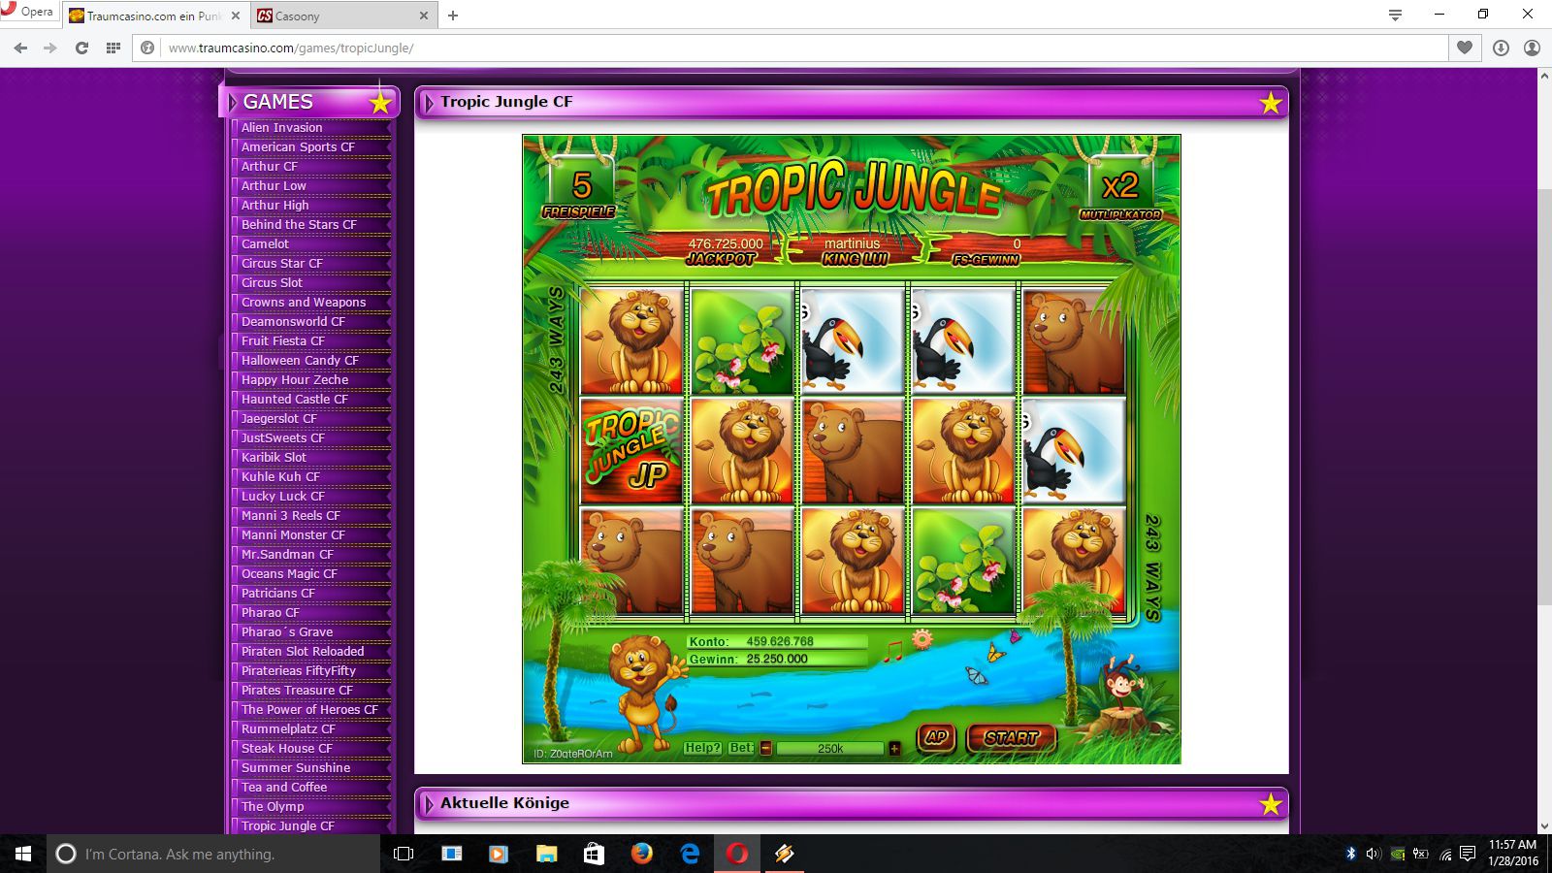Viewport: 1552px width, 873px height.
Task: Reload the current page
Action: [81, 48]
